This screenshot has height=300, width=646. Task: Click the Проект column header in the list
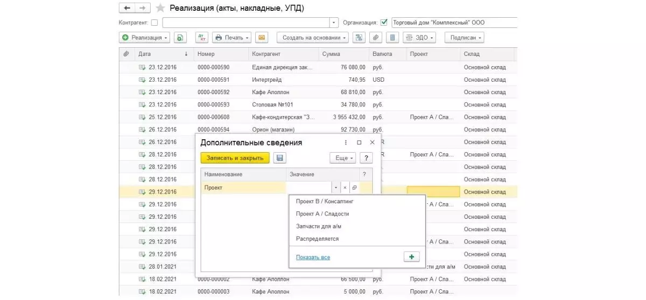pos(433,54)
